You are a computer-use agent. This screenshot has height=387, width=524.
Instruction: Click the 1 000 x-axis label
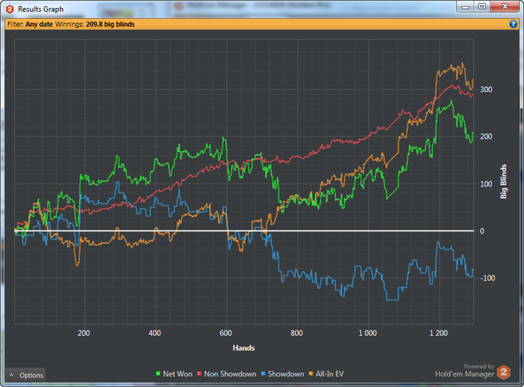[368, 333]
